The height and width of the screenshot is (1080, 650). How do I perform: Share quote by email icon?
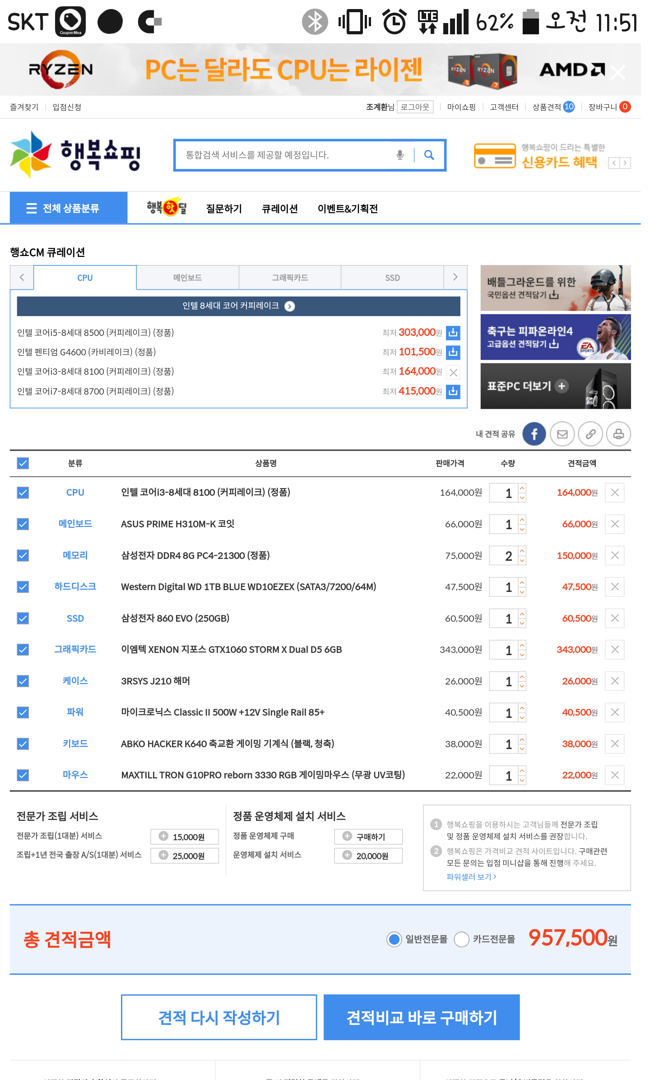(x=562, y=434)
